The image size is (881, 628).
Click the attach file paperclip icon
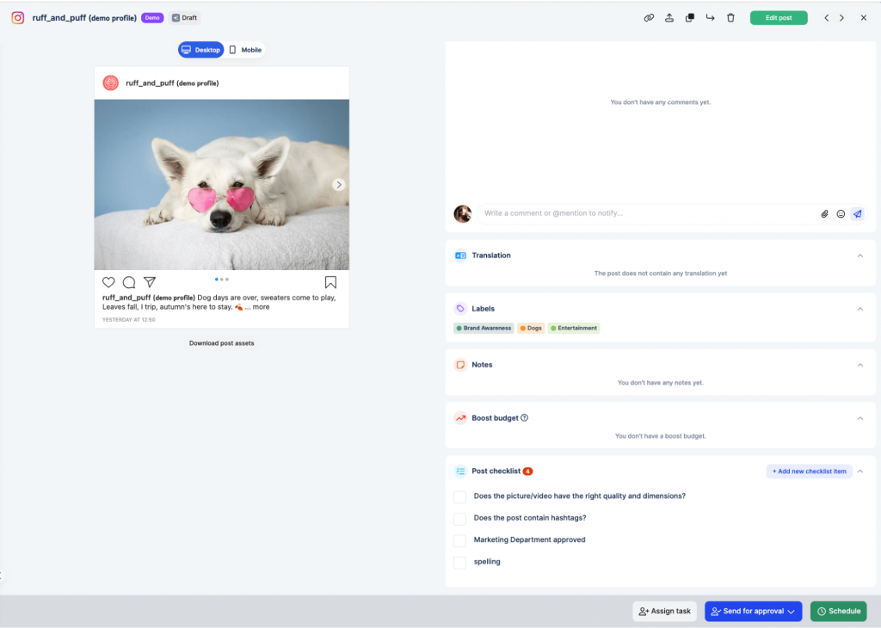click(x=824, y=213)
